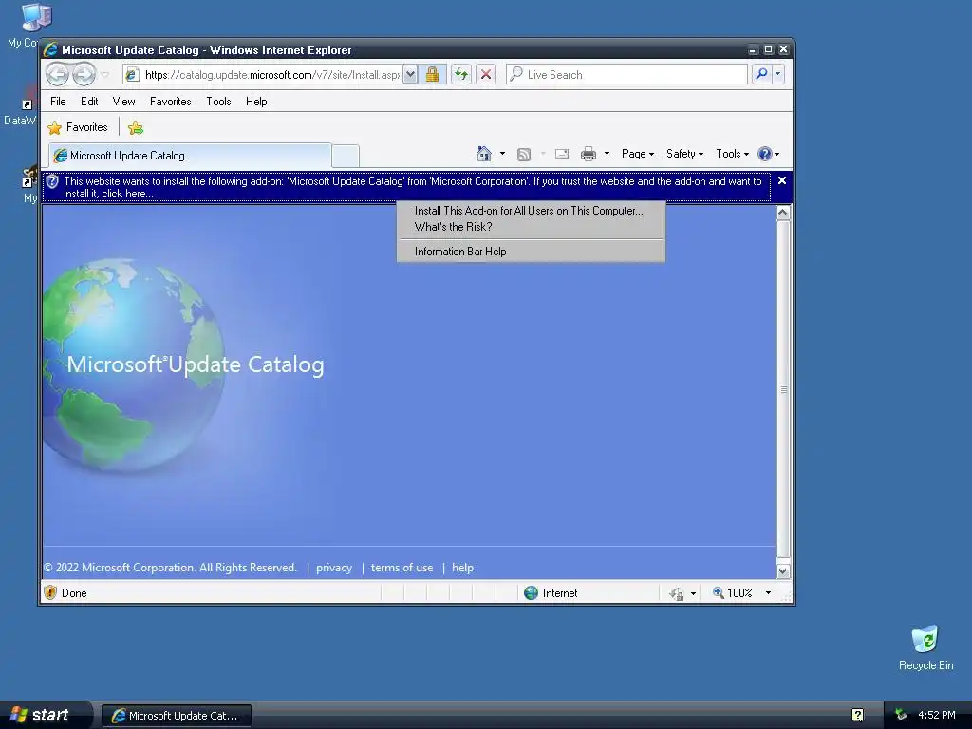Click the Read Mail icon

pos(562,154)
